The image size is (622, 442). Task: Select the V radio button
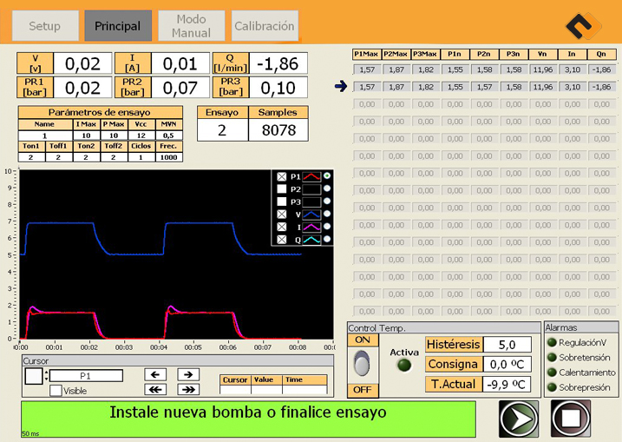(x=327, y=214)
